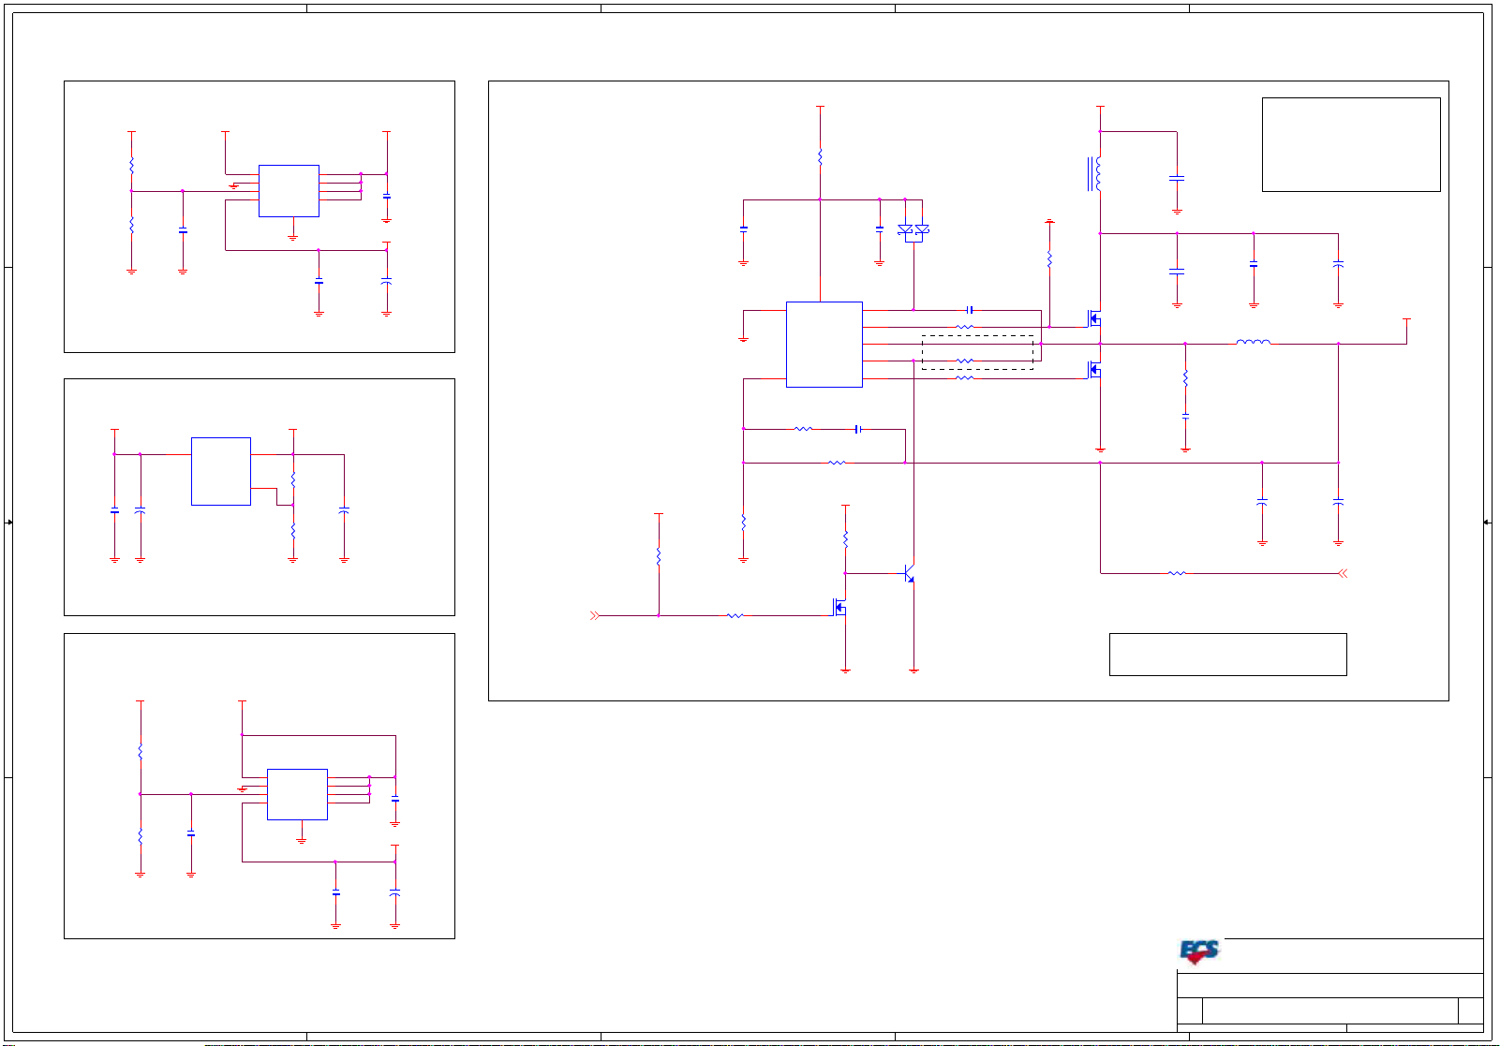The height and width of the screenshot is (1046, 1500).
Task: Select the horizontal output inductor coil
Action: coord(1254,342)
